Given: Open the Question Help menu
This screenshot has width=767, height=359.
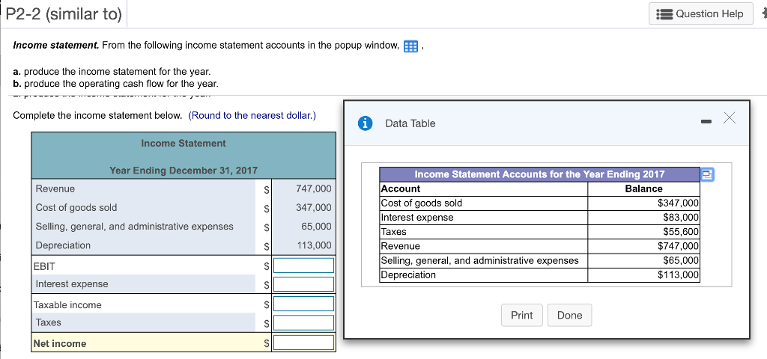Looking at the screenshot, I should click(x=700, y=14).
